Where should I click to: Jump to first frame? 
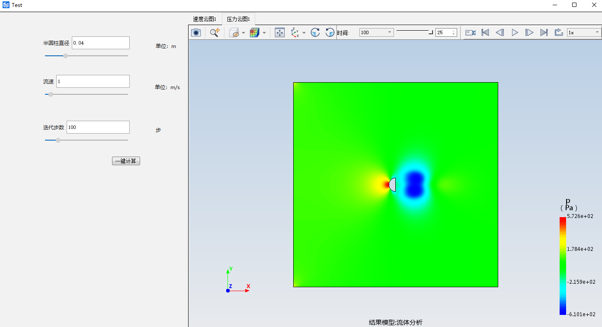[485, 32]
